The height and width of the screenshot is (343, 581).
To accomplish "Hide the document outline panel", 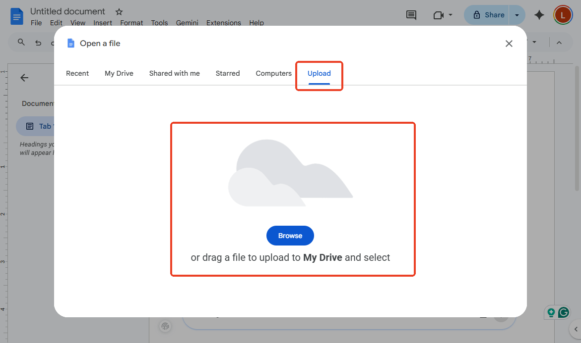I will coord(24,78).
